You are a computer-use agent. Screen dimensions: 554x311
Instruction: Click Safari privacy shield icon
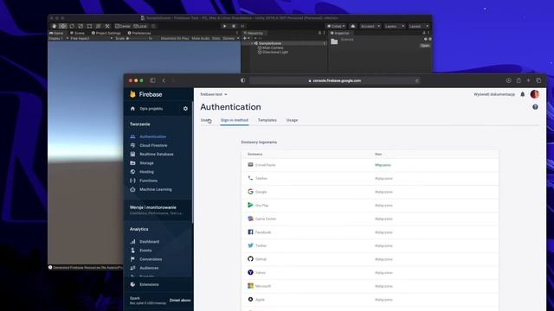pos(242,80)
